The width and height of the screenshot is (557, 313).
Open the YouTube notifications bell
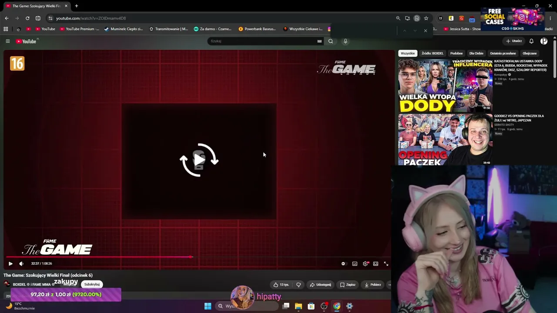pos(531,41)
